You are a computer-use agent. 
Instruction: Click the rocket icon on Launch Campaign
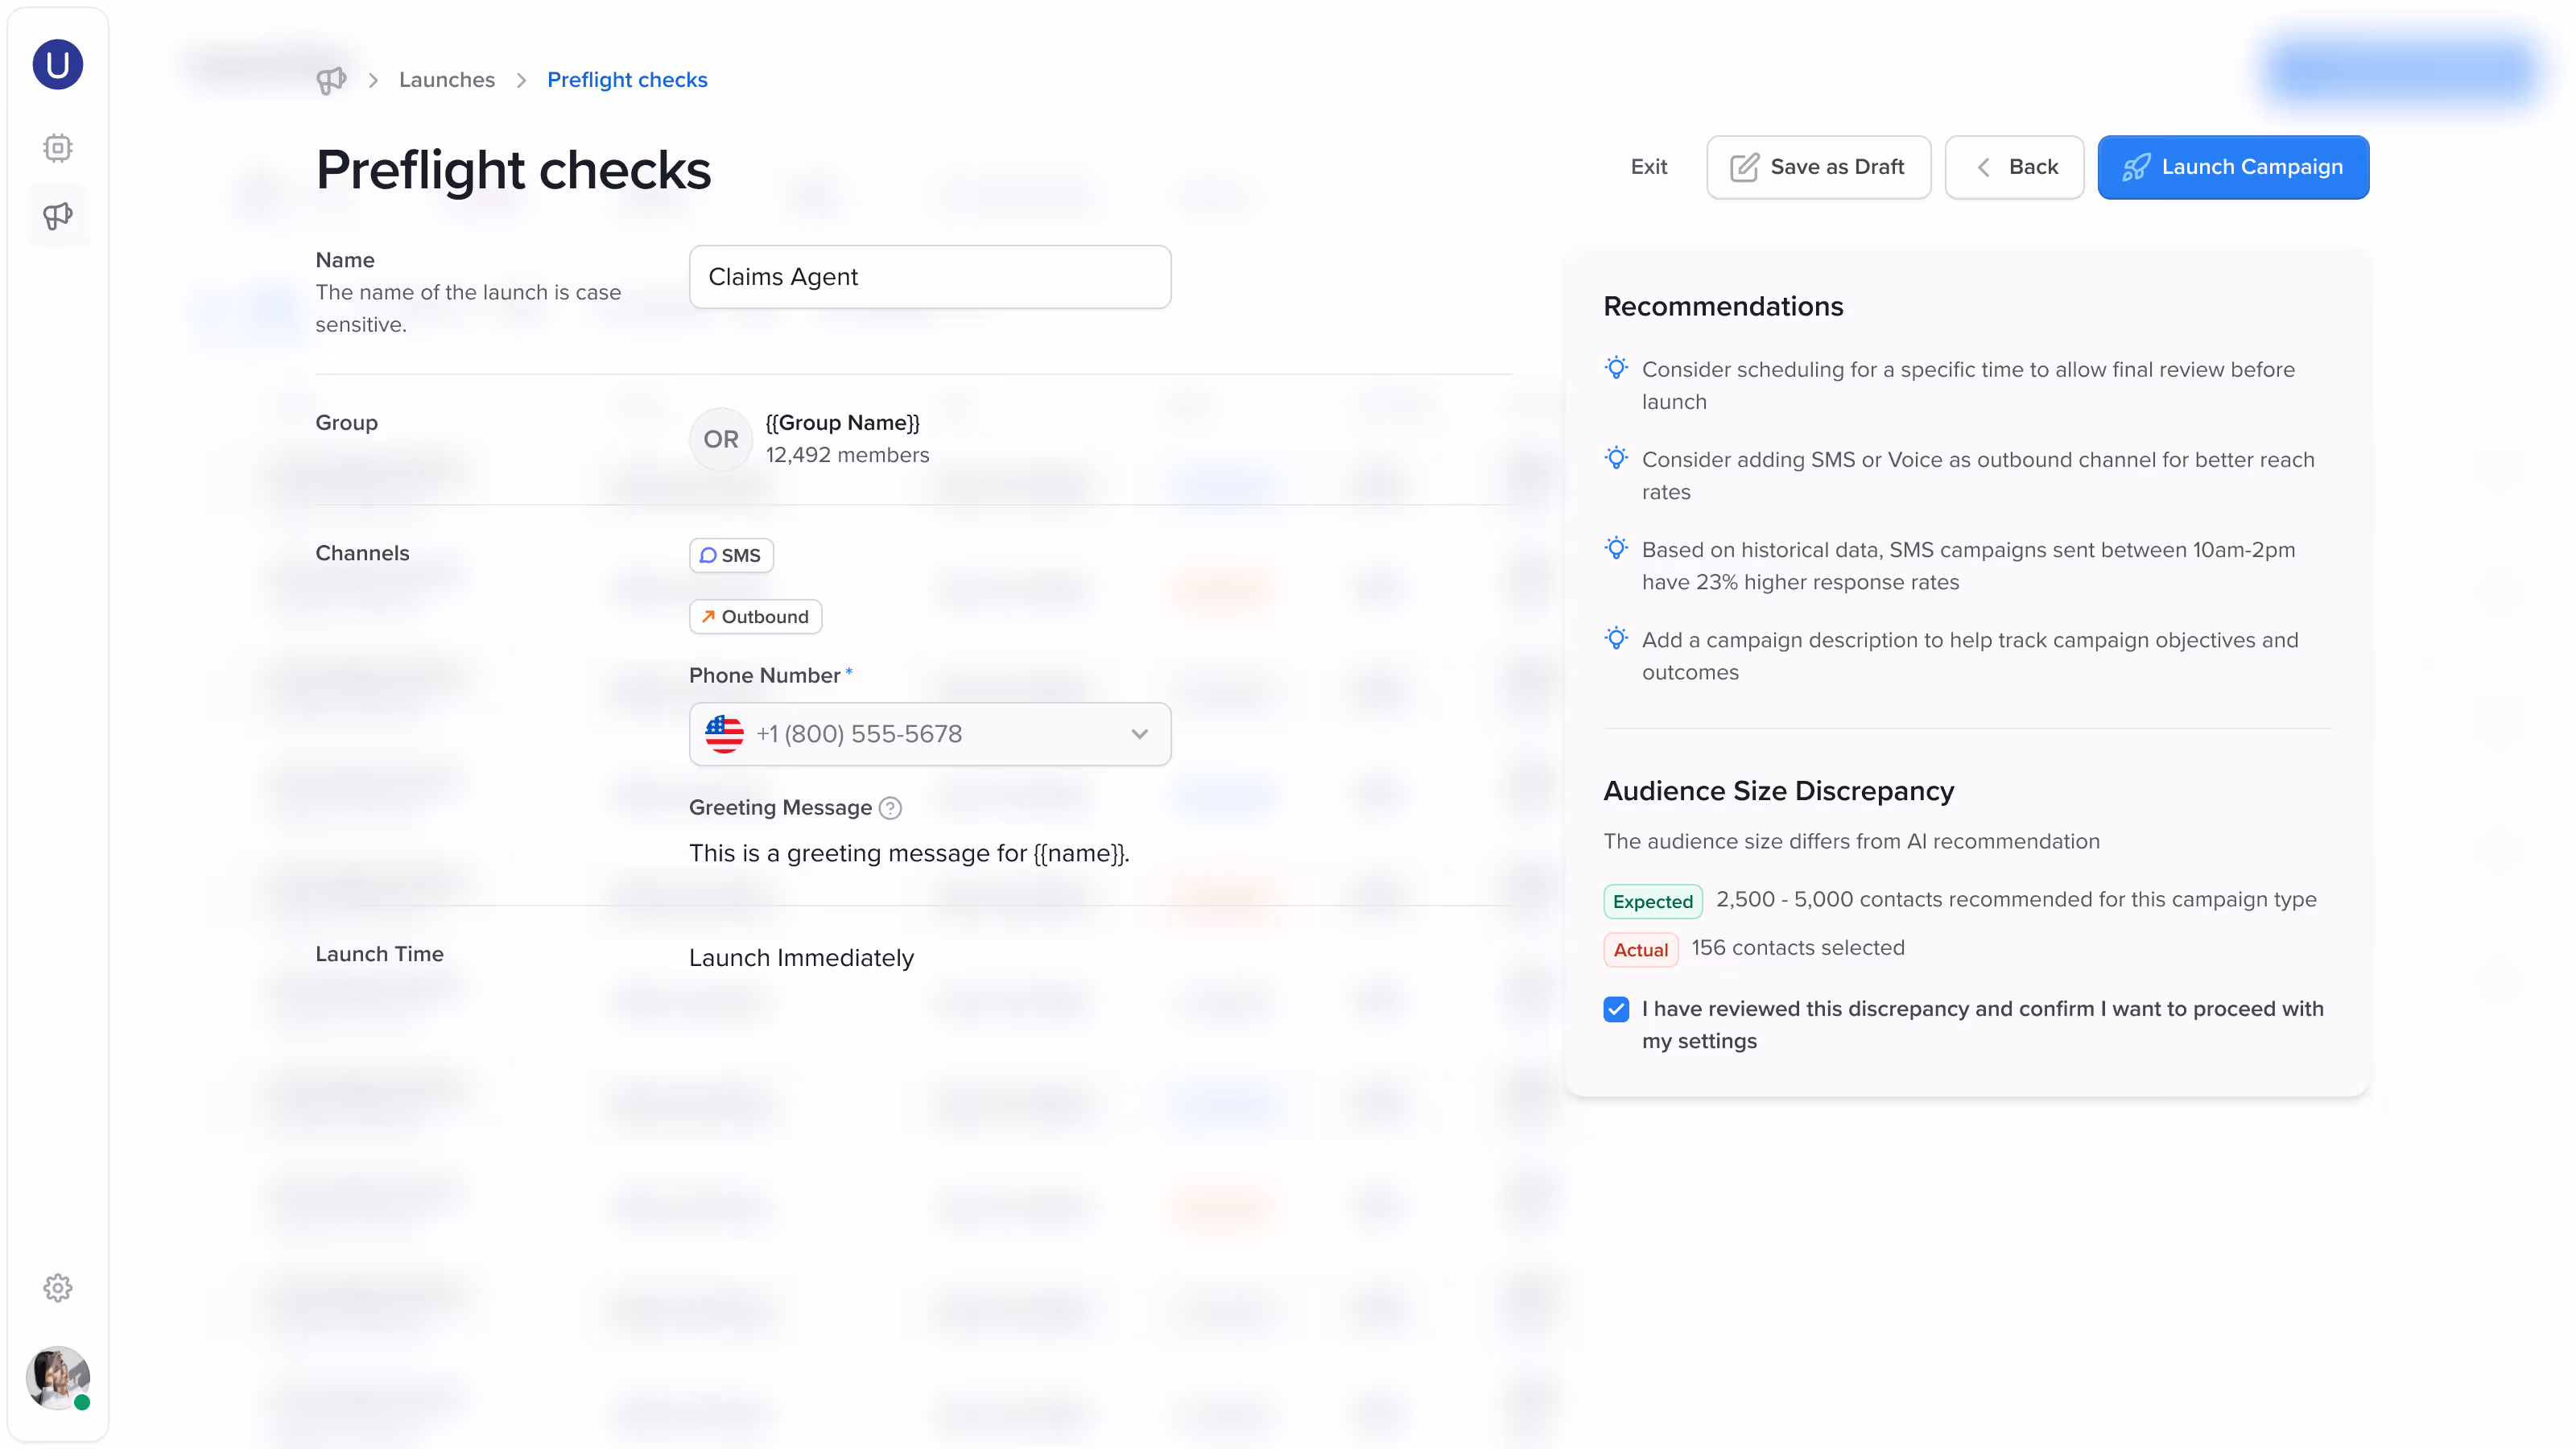(x=2136, y=167)
